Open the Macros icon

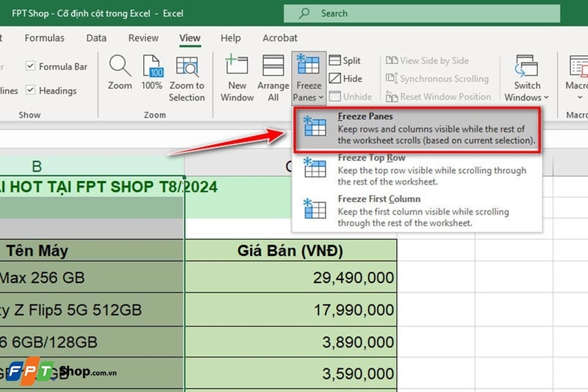click(x=578, y=65)
